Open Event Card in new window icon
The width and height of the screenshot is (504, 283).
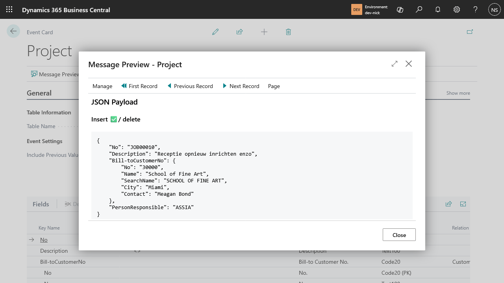[x=470, y=32]
